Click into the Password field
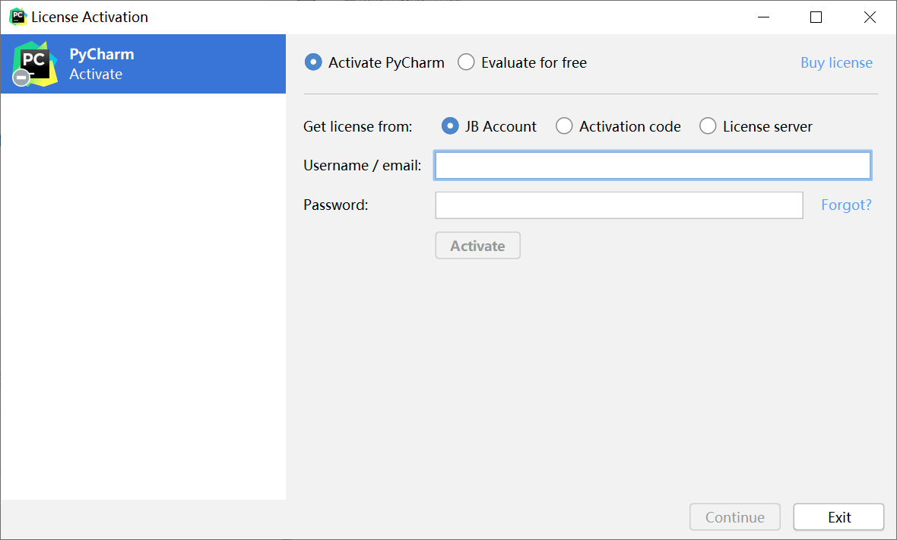 [619, 205]
